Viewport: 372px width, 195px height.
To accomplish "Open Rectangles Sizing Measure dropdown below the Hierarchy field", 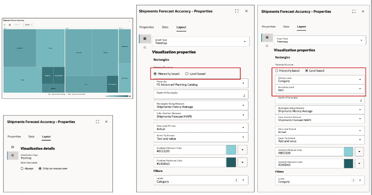I will pyautogui.click(x=201, y=105).
